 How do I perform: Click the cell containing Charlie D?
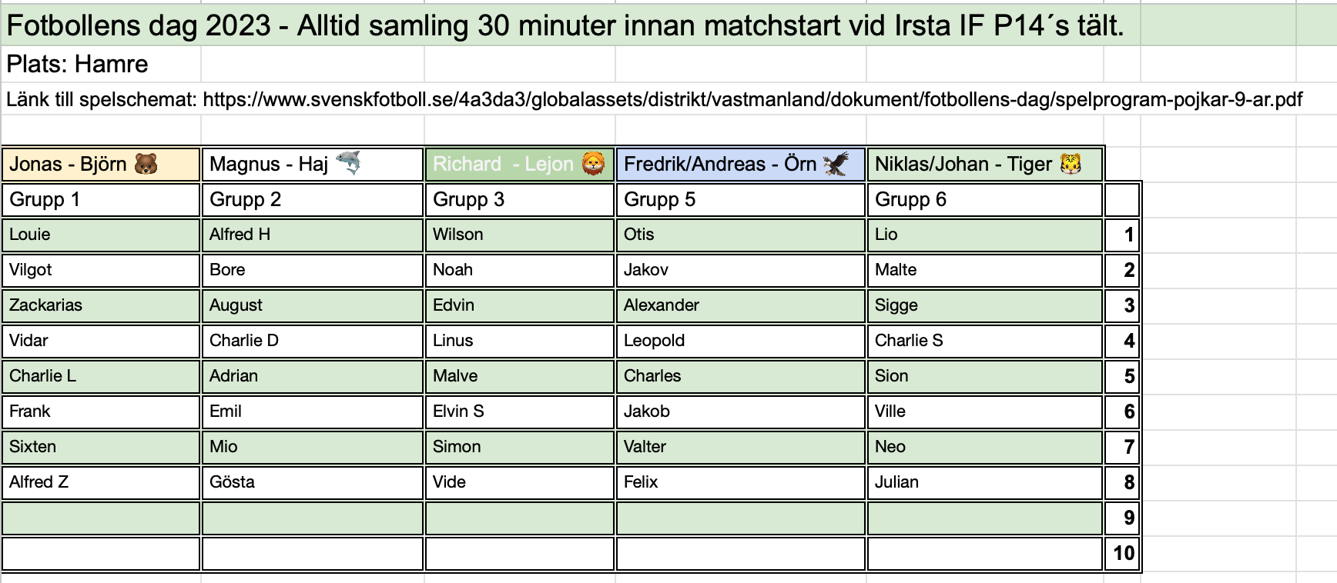313,341
